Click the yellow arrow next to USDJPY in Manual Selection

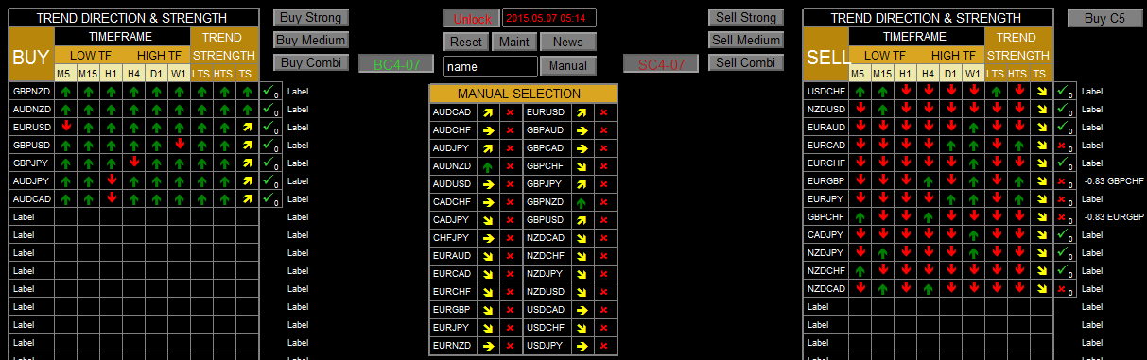tap(582, 346)
